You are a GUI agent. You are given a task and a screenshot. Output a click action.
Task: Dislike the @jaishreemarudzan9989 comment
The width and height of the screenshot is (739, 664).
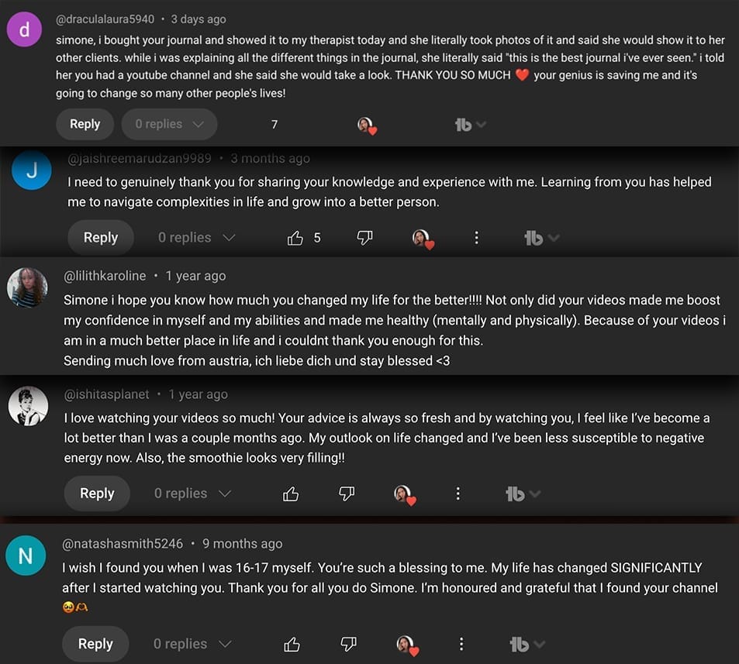click(x=364, y=238)
